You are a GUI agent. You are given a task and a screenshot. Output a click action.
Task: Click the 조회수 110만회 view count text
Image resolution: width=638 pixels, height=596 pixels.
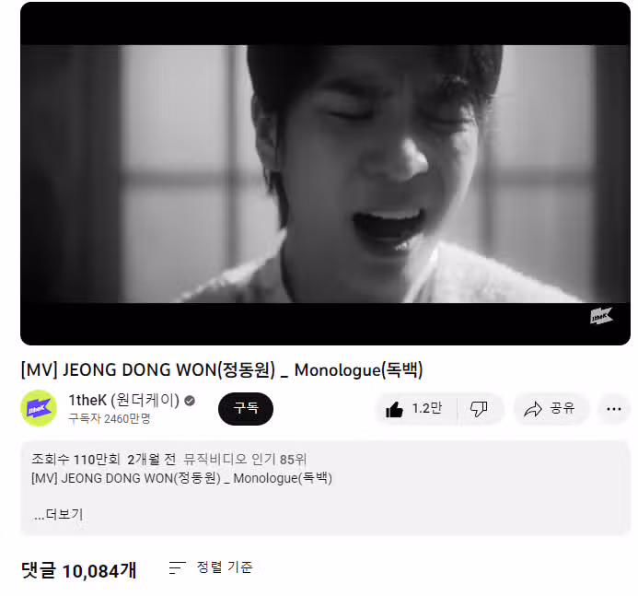pyautogui.click(x=75, y=460)
